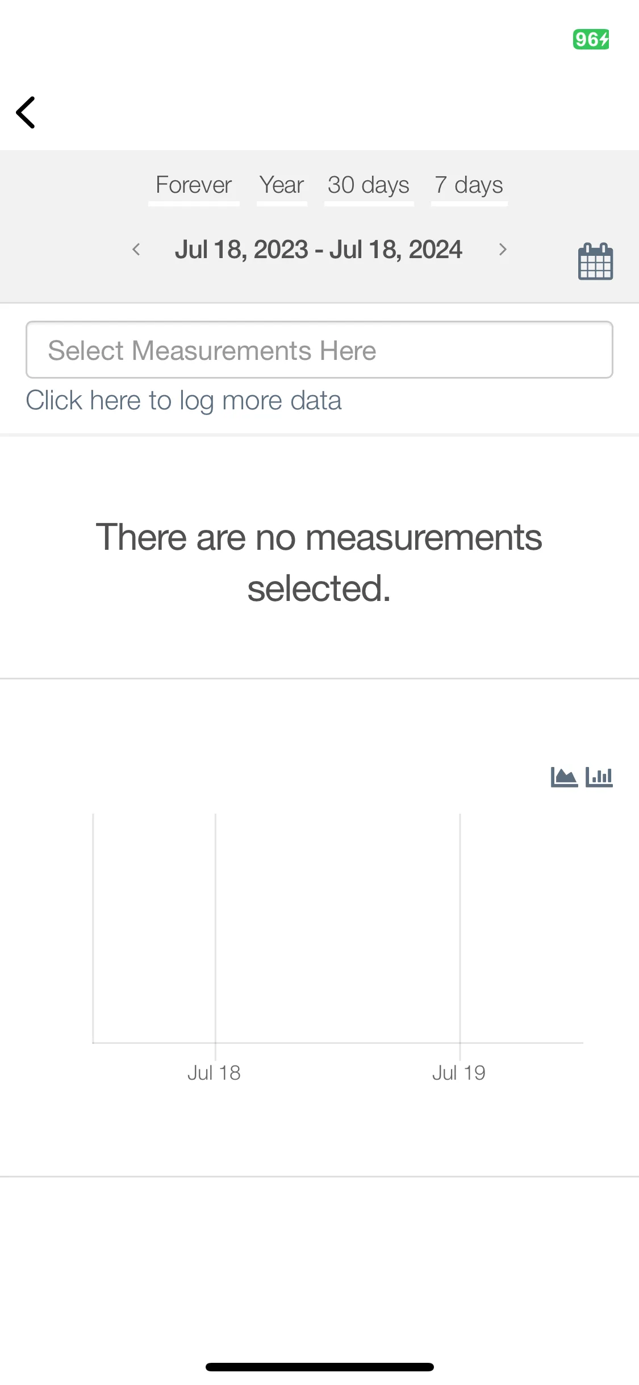Tap the Jul 19 axis label
The image size is (639, 1385).
(x=459, y=1073)
